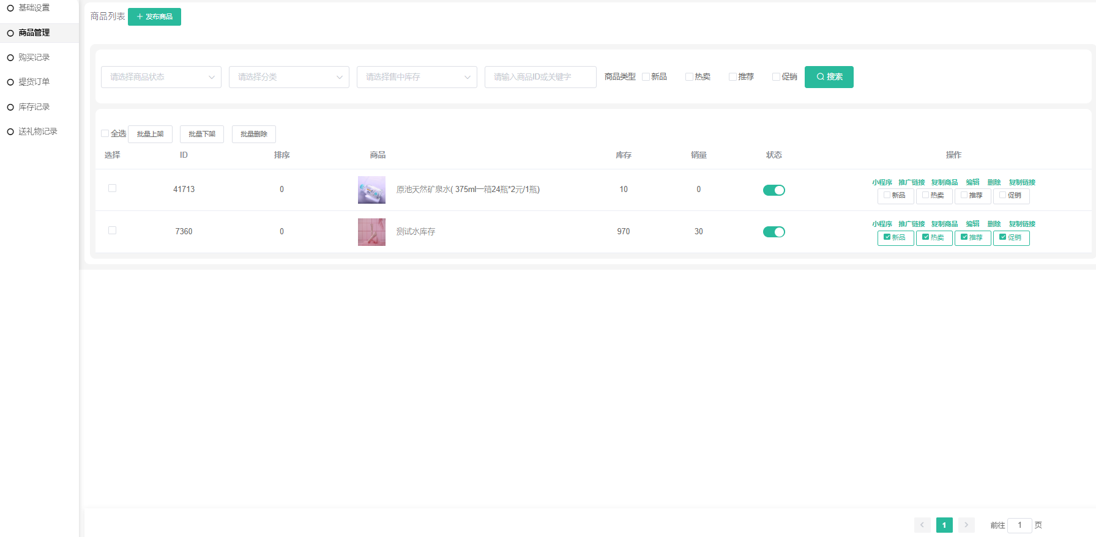Expand the category selection dropdown

click(289, 77)
